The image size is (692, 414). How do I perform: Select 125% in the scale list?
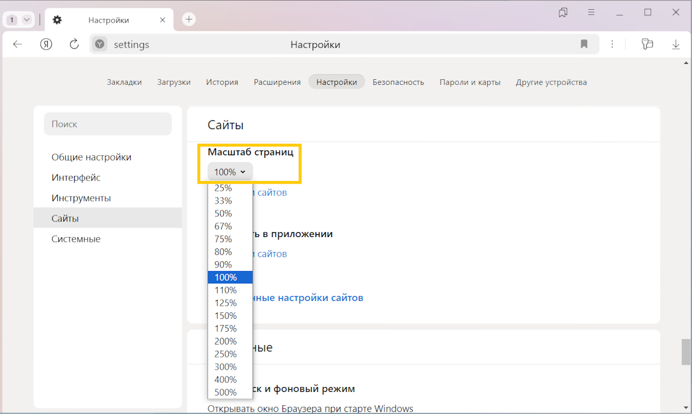point(226,303)
